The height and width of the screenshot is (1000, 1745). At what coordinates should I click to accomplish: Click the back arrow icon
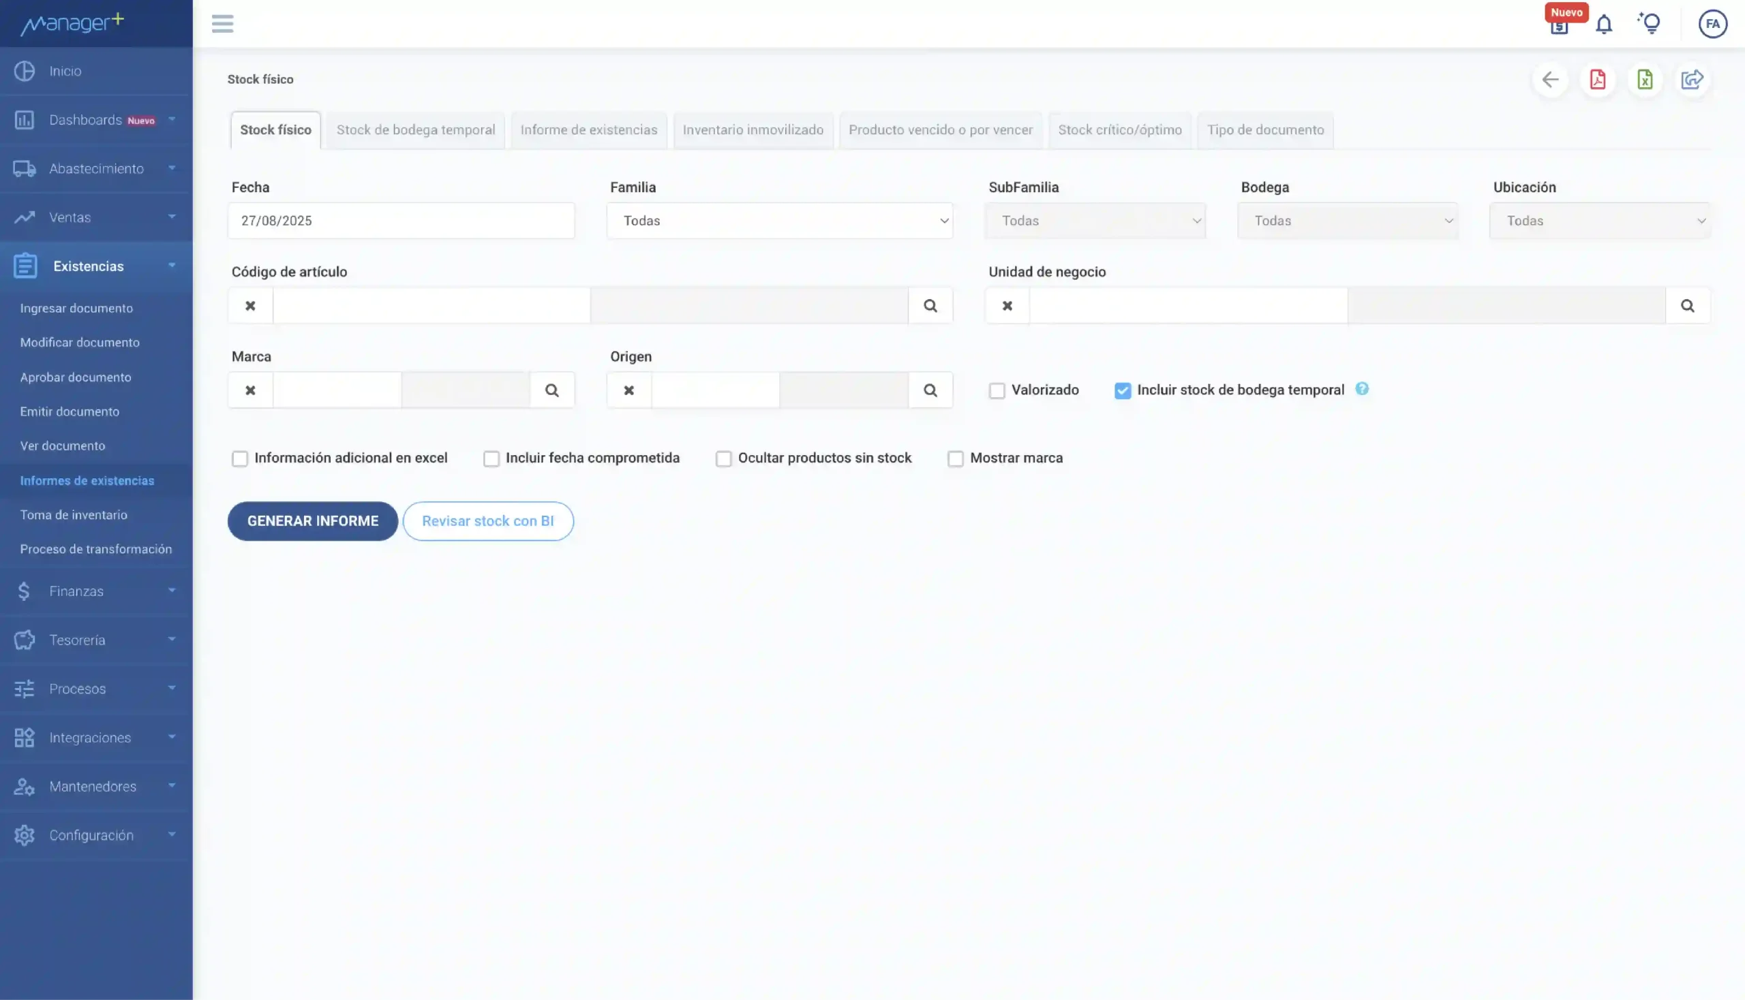point(1550,80)
